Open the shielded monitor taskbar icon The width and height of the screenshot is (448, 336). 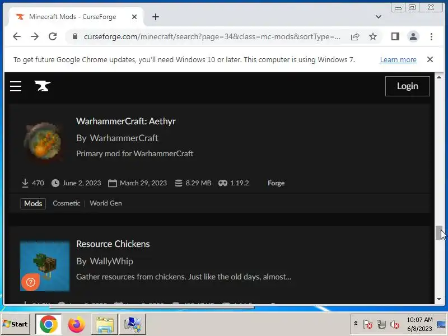[x=133, y=324]
